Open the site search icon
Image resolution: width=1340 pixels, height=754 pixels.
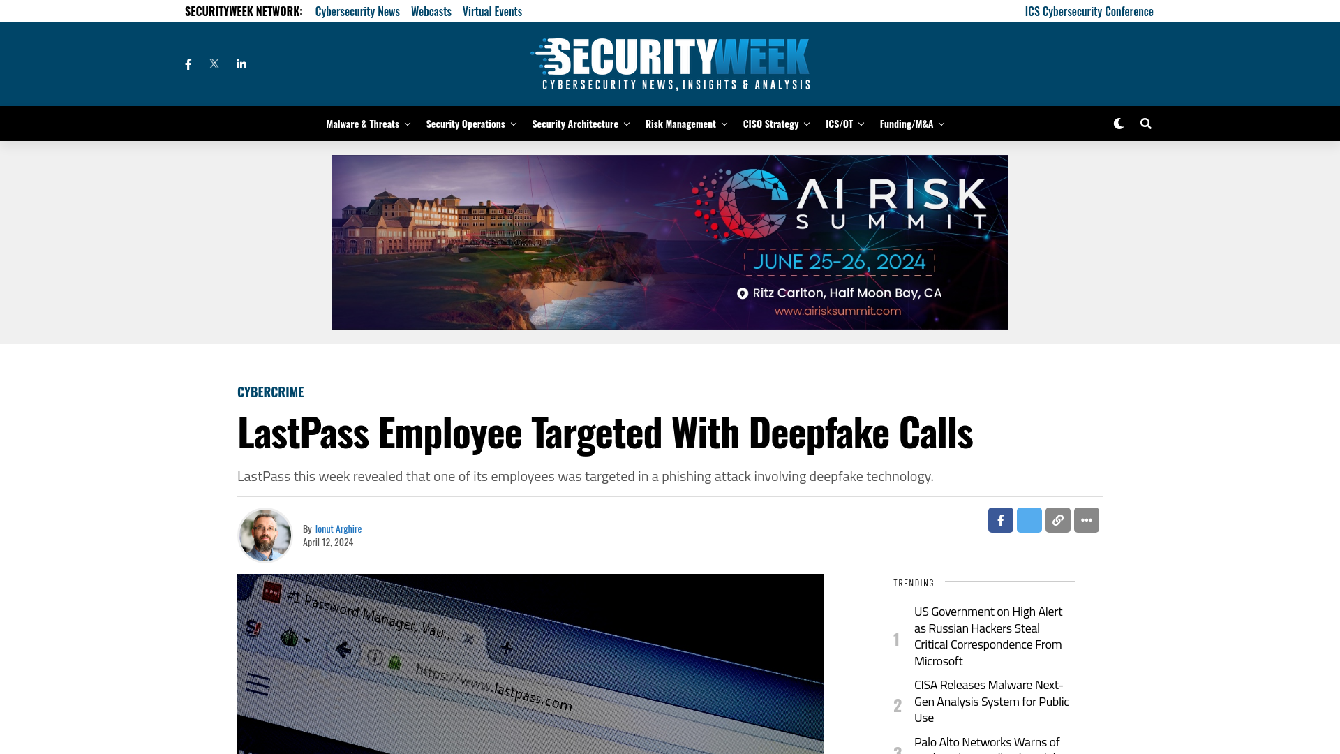click(1145, 124)
